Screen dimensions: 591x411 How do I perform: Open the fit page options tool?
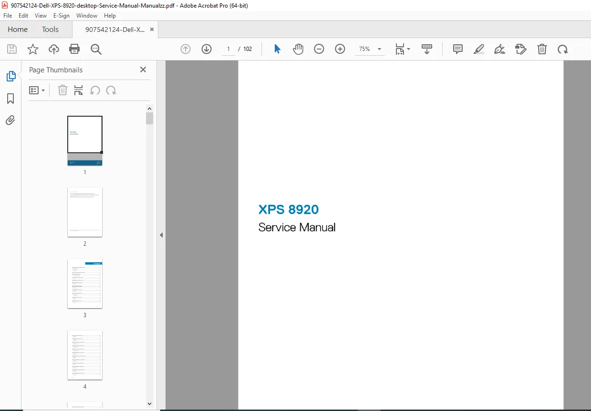coord(402,49)
